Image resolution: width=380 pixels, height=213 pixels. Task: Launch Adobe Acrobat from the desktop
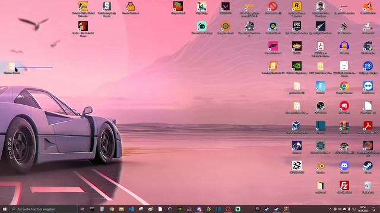tap(368, 127)
